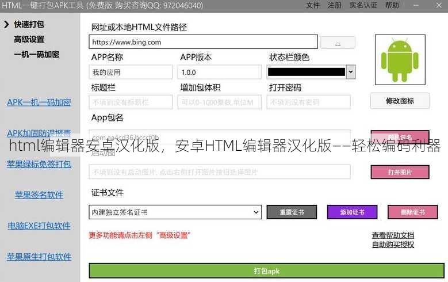This screenshot has height=282, width=448.
Task: Open the 苹果签名软件 link
Action: (39, 195)
